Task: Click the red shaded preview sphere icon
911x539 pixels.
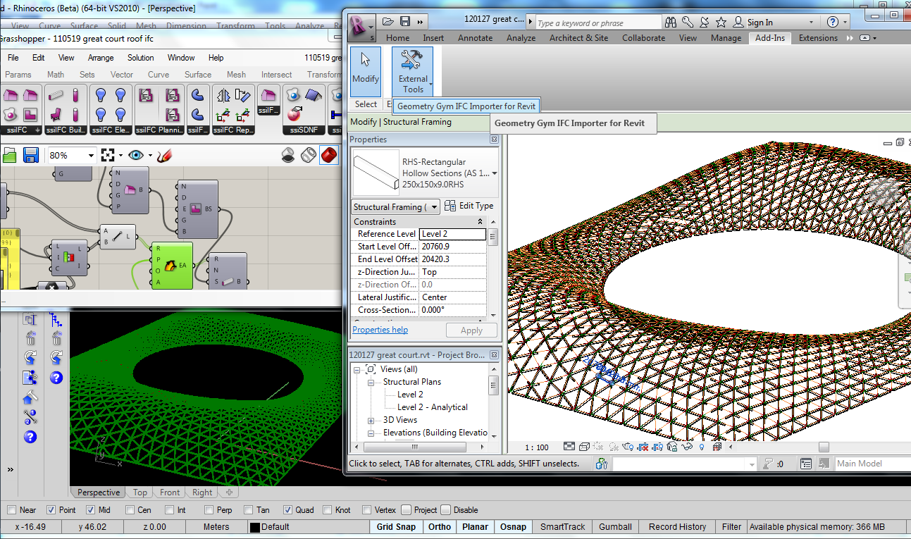Action: click(x=328, y=155)
